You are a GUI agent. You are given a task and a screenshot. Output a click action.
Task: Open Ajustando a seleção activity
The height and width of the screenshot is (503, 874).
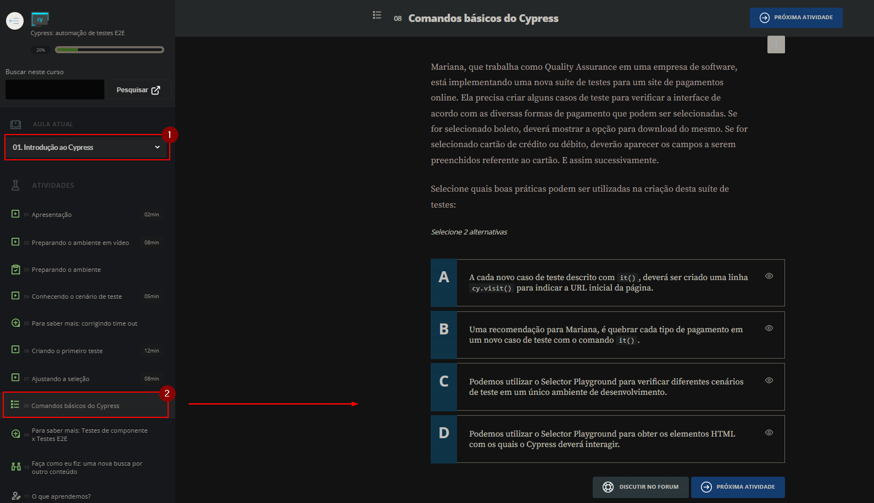click(x=60, y=379)
